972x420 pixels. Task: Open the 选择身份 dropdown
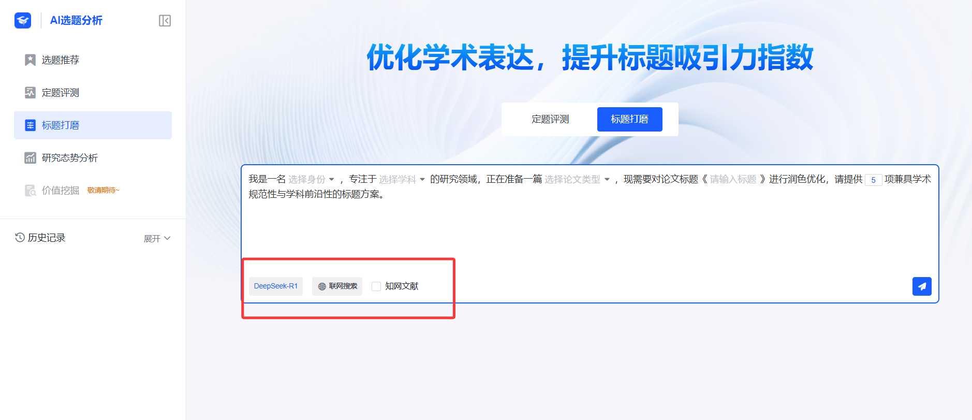(x=311, y=180)
